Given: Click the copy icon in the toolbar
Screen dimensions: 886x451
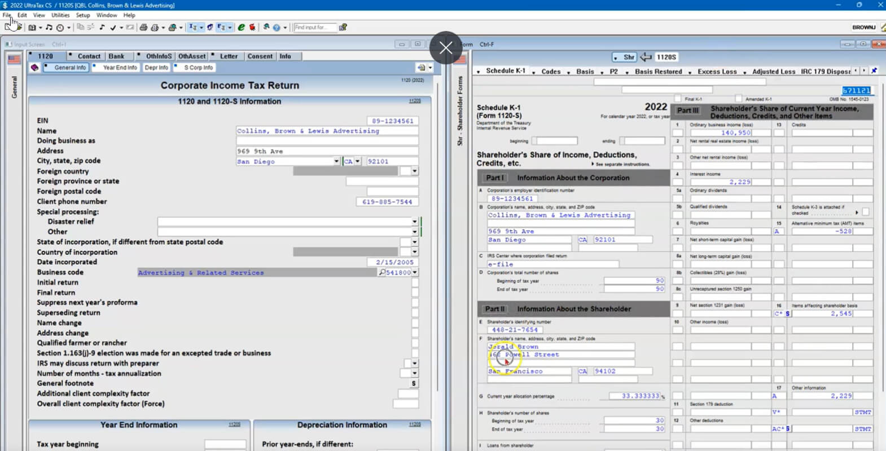Looking at the screenshot, I should coord(80,27).
